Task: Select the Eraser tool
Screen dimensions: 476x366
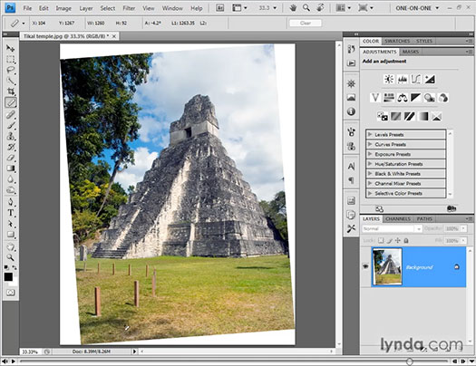Action: [x=11, y=158]
